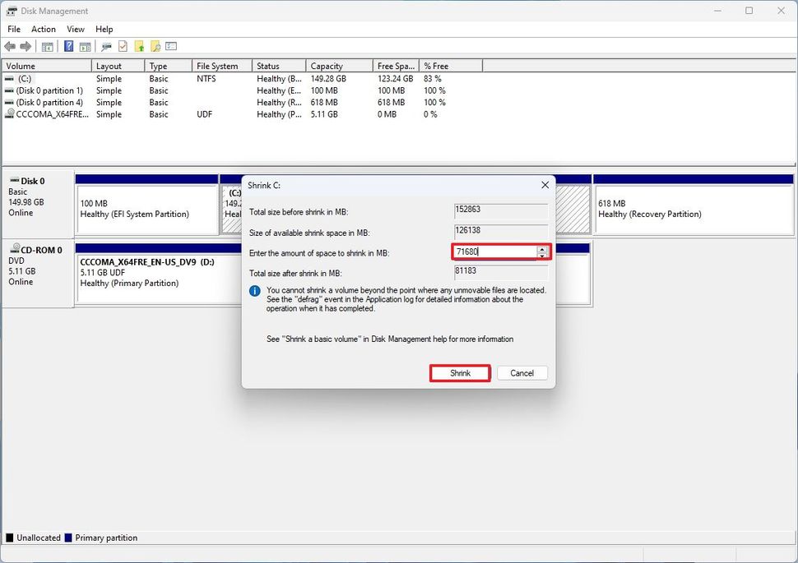Click the Cancel button
This screenshot has width=798, height=563.
tap(522, 372)
